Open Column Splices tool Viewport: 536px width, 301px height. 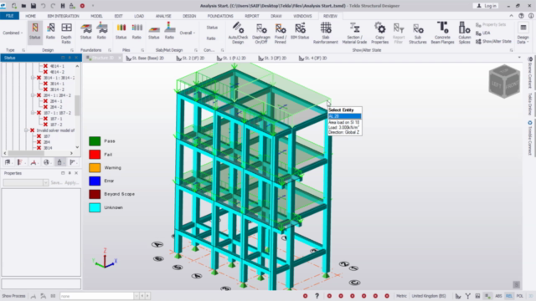point(465,33)
